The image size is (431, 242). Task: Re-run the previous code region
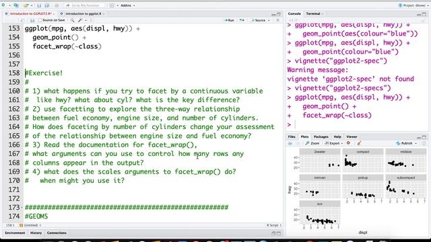pyautogui.click(x=242, y=20)
